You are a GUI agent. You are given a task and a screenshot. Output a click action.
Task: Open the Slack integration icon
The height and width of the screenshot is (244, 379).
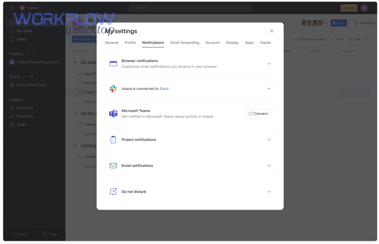click(x=113, y=88)
